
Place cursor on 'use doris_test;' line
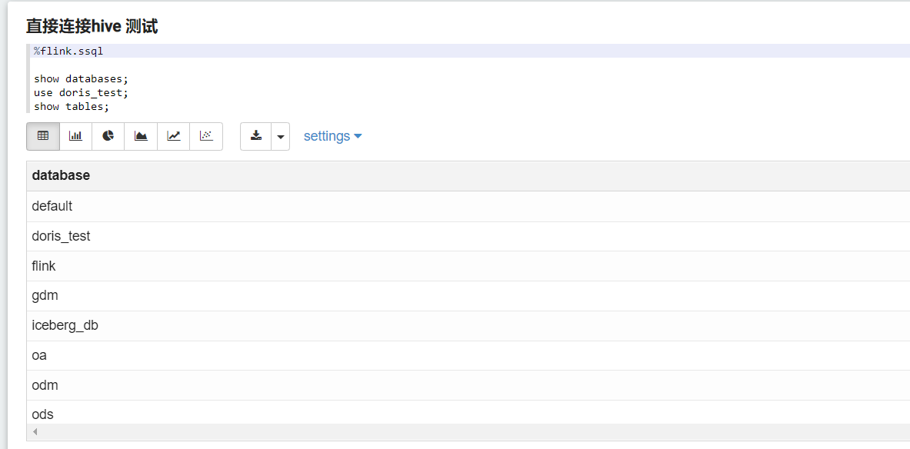pos(81,93)
